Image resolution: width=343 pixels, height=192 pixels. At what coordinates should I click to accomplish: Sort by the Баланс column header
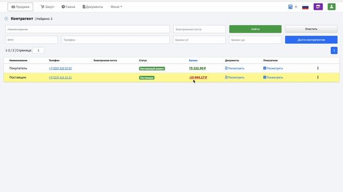tap(193, 60)
